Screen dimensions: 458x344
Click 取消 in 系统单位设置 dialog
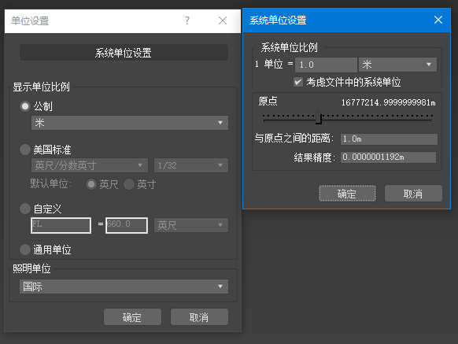(413, 193)
